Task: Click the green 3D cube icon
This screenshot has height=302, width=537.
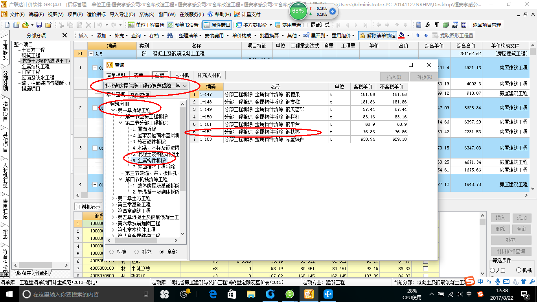Action: [x=446, y=25]
